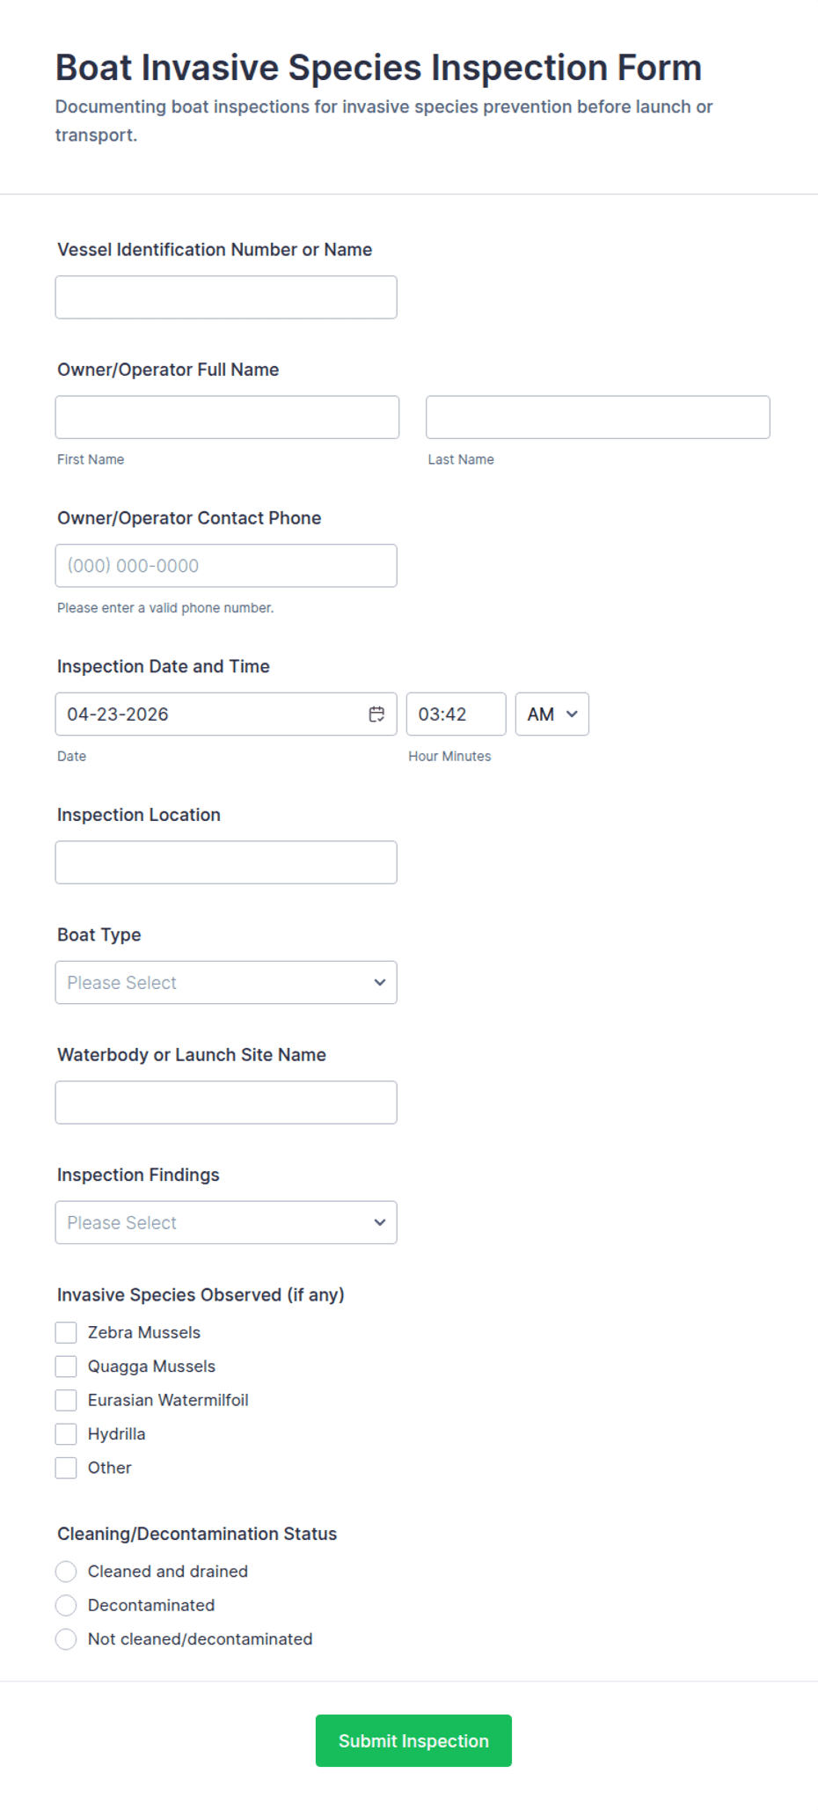Check the Zebra Mussels checkbox
The image size is (818, 1810).
[66, 1332]
